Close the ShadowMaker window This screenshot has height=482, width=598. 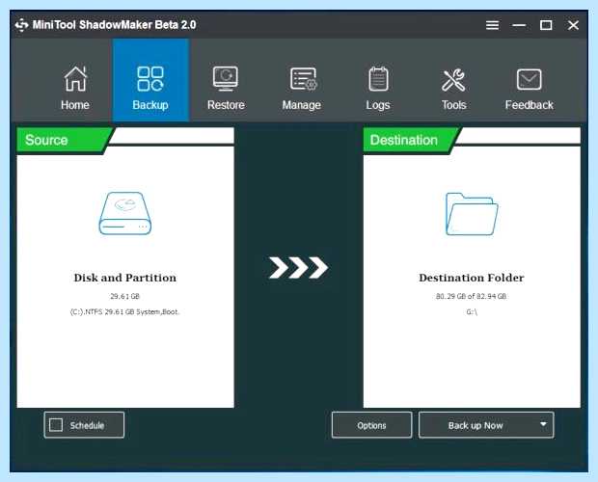pos(573,25)
